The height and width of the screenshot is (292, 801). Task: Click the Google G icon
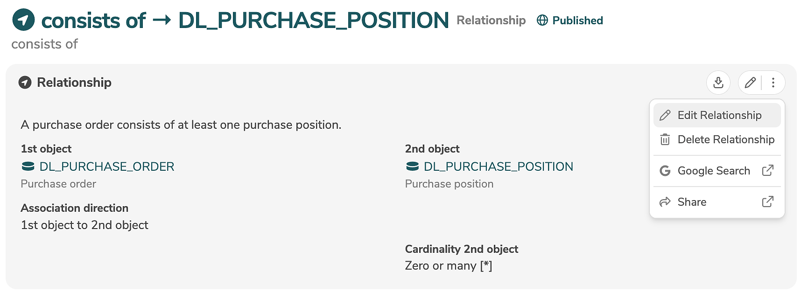[x=665, y=171]
